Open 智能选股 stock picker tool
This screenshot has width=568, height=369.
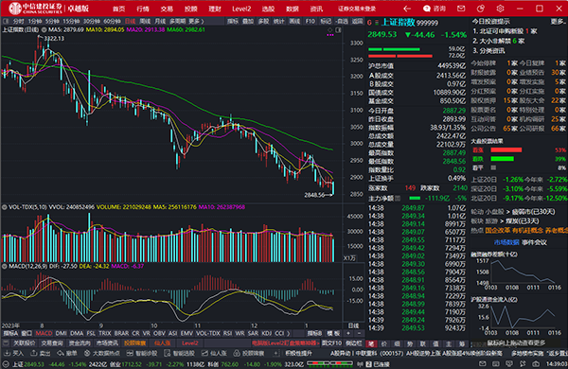[180, 353]
